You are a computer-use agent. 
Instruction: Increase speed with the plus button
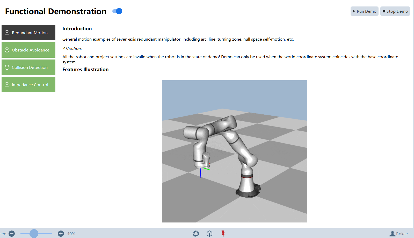pos(61,234)
